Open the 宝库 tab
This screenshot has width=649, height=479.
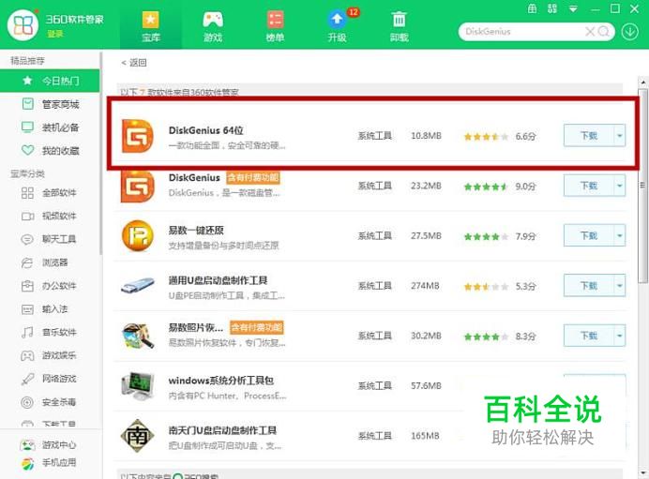tap(151, 26)
